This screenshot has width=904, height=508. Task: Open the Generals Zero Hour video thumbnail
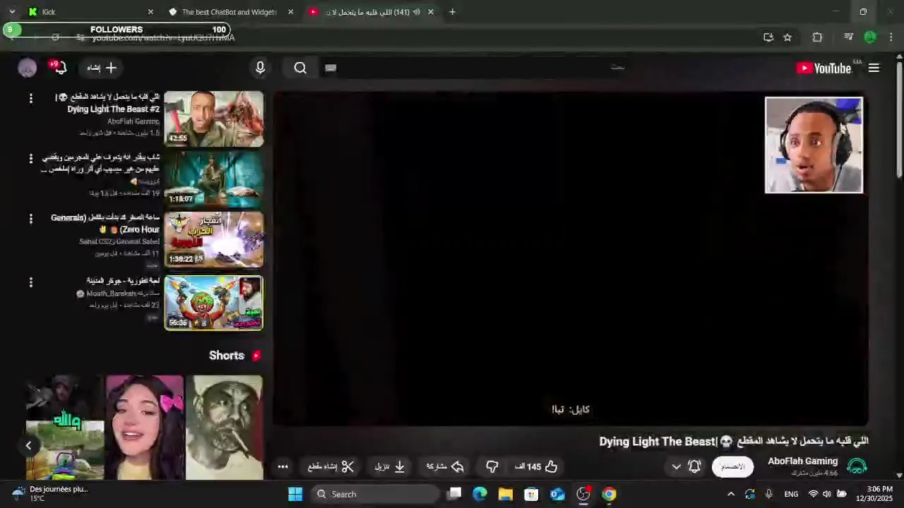(x=214, y=240)
